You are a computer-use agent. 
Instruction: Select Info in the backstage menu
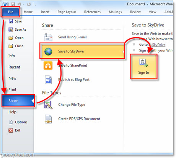(11, 56)
